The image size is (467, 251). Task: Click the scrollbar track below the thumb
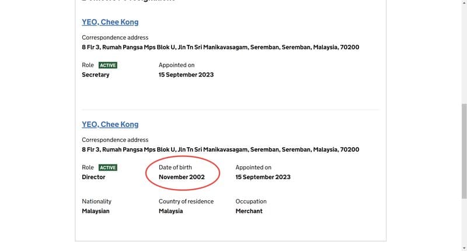coord(464,222)
